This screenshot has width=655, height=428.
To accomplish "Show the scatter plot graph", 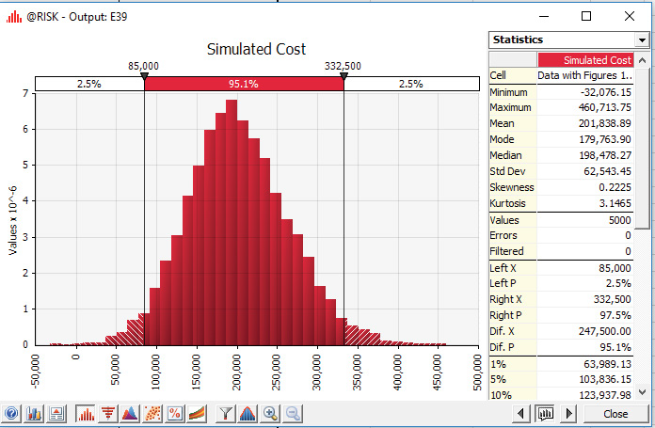I will 152,414.
